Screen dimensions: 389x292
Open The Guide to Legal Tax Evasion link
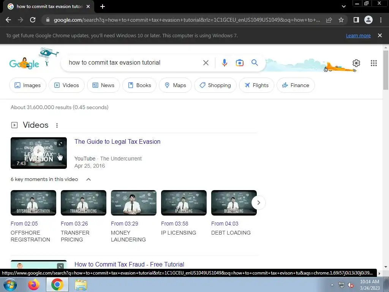(117, 141)
